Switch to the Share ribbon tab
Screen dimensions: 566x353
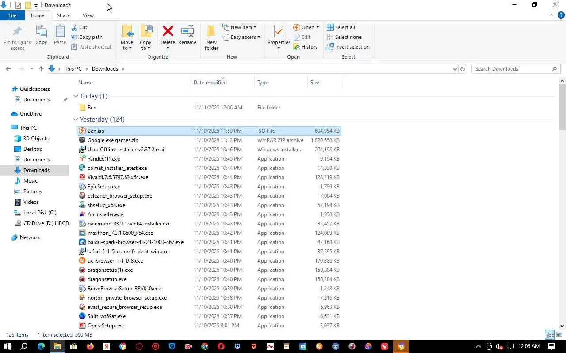point(63,15)
